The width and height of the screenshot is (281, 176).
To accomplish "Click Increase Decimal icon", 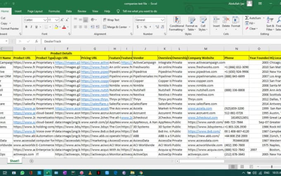I will click(x=157, y=27).
